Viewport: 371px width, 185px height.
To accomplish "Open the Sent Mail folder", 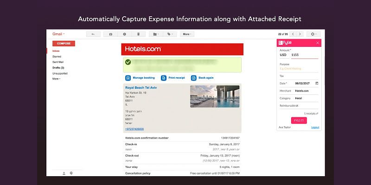I will (58, 62).
